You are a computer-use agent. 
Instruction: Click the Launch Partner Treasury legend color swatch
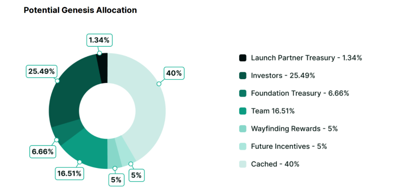[x=242, y=58]
